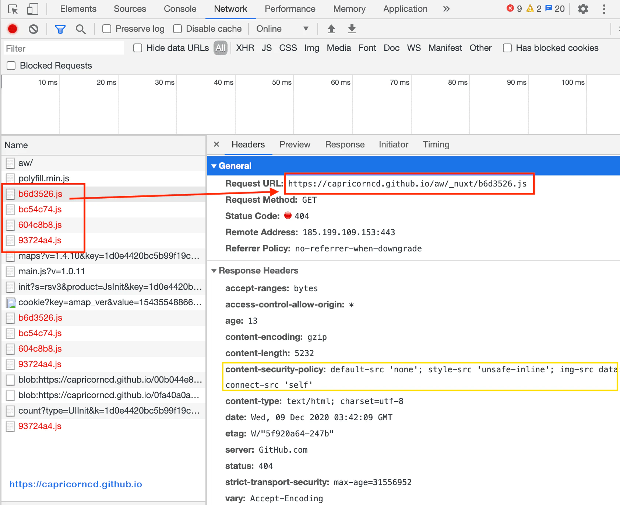Click the blue messages count icon
The height and width of the screenshot is (505, 620).
549,8
